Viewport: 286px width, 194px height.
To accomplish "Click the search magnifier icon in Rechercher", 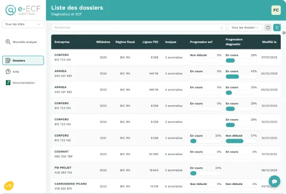I will pos(221,28).
